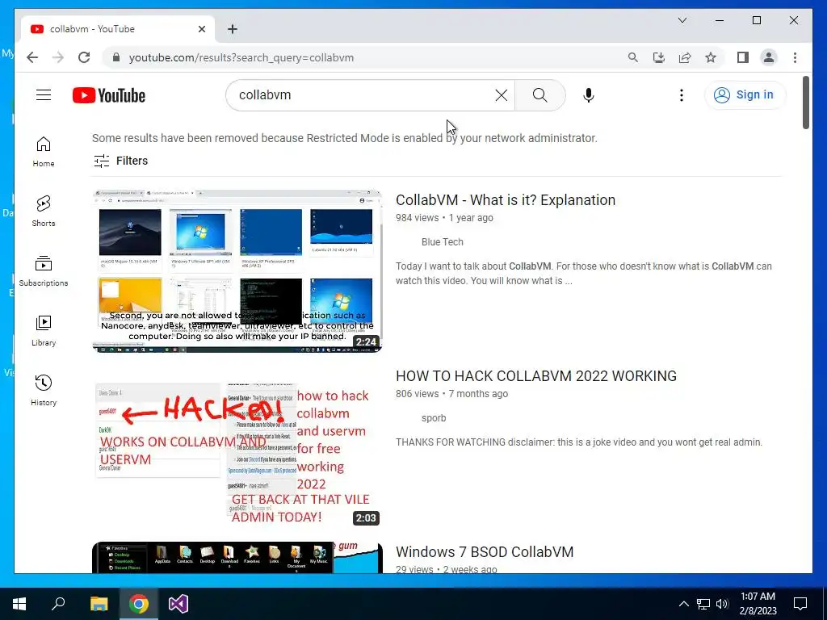
Task: Click the magnifier search button
Action: (x=539, y=95)
